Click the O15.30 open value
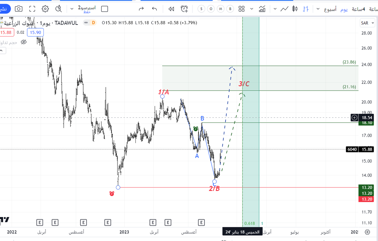Viewport: 378px width, 241px height. pyautogui.click(x=109, y=23)
